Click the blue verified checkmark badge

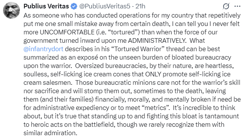tap(74, 6)
